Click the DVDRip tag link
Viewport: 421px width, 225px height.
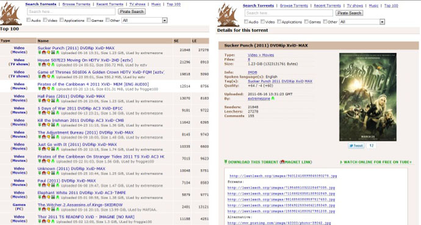(288, 81)
